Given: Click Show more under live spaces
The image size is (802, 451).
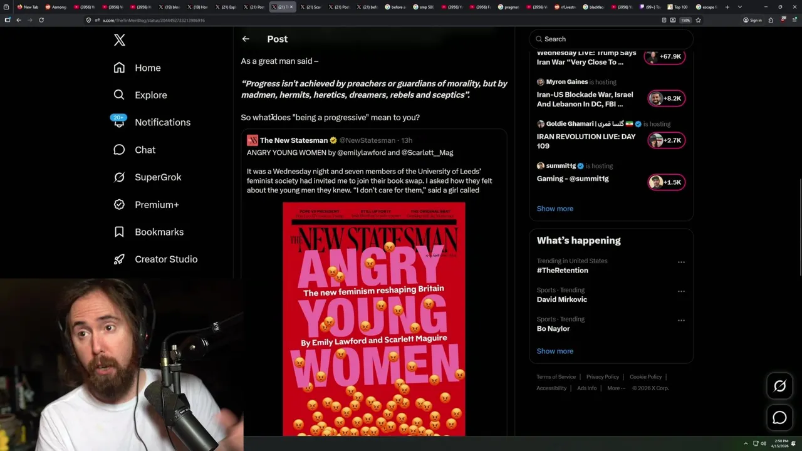Looking at the screenshot, I should [x=555, y=209].
